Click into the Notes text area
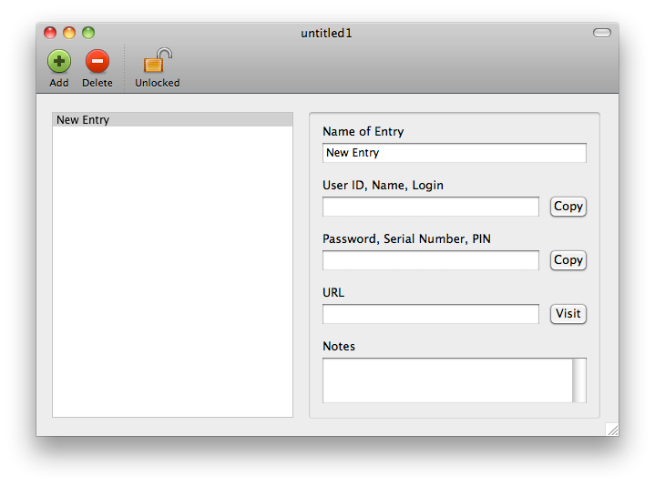655x486 pixels. (447, 380)
